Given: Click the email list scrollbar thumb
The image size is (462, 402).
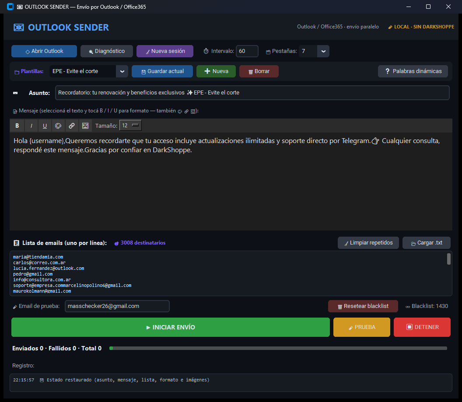Looking at the screenshot, I should [449, 259].
